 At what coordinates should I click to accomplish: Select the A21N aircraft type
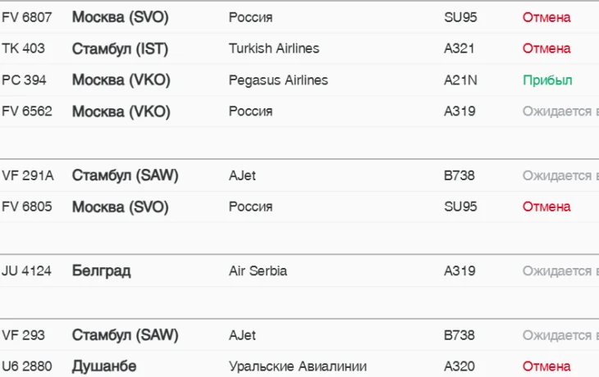click(460, 80)
